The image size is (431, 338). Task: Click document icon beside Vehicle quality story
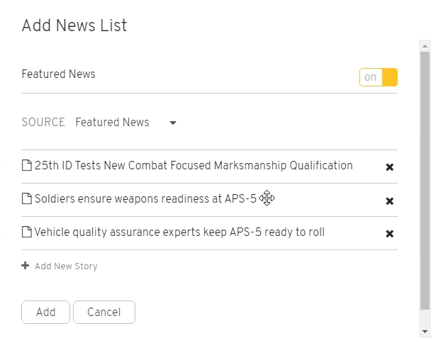pos(27,232)
